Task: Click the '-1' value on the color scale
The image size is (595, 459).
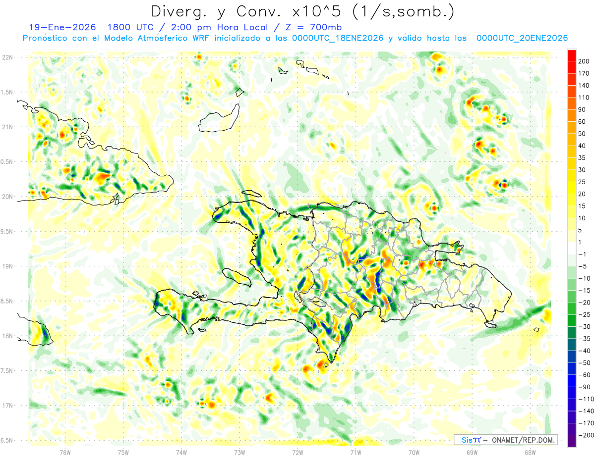Action: 583,255
